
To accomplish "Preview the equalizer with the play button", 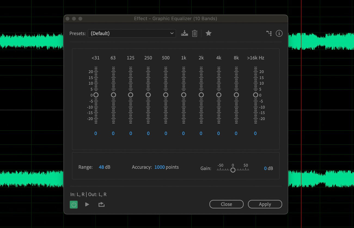I will (87, 204).
